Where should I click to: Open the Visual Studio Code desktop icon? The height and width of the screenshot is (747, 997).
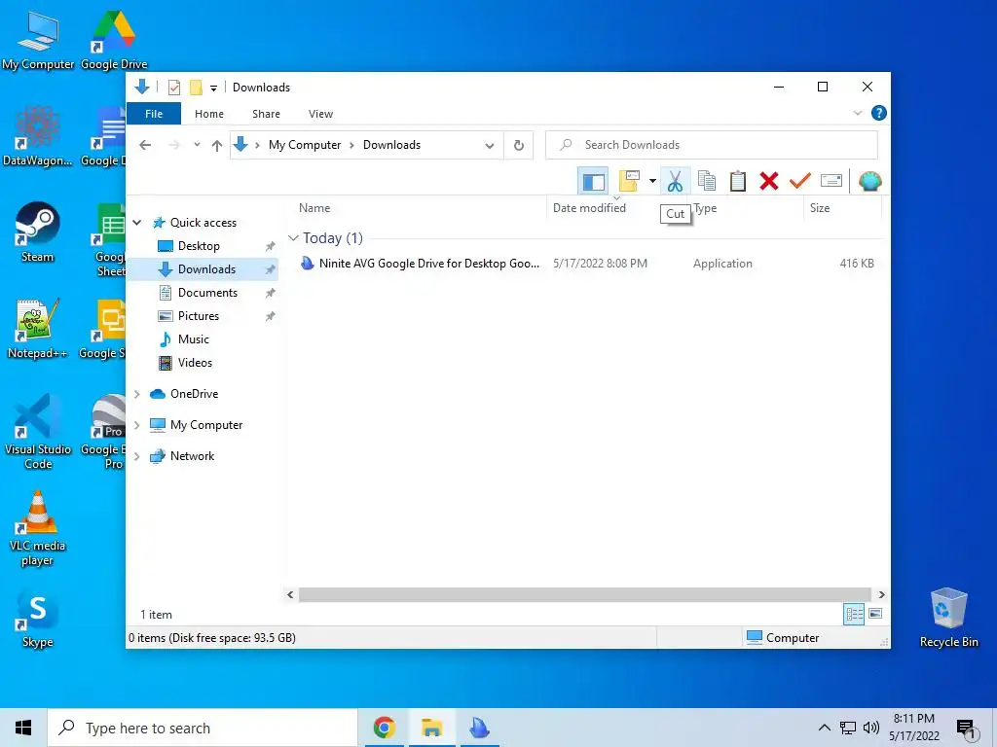click(x=38, y=431)
